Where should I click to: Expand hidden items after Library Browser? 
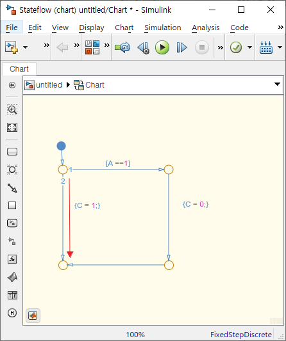107,45
